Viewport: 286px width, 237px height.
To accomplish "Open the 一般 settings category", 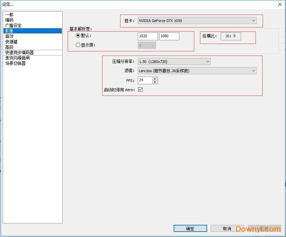I will pyautogui.click(x=9, y=15).
